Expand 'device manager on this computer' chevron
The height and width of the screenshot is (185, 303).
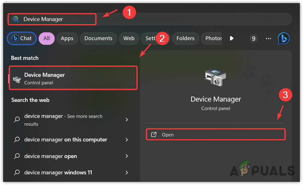[127, 140]
